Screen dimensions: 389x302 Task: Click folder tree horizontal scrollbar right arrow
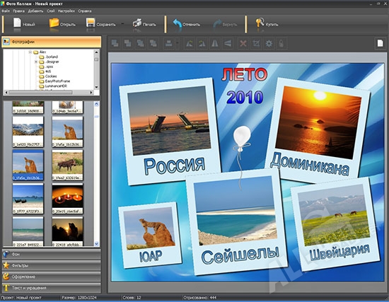[x=91, y=93]
